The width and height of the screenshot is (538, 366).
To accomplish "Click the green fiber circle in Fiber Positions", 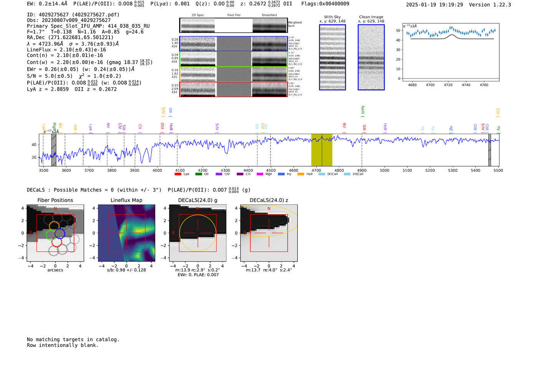I will (x=51, y=235).
